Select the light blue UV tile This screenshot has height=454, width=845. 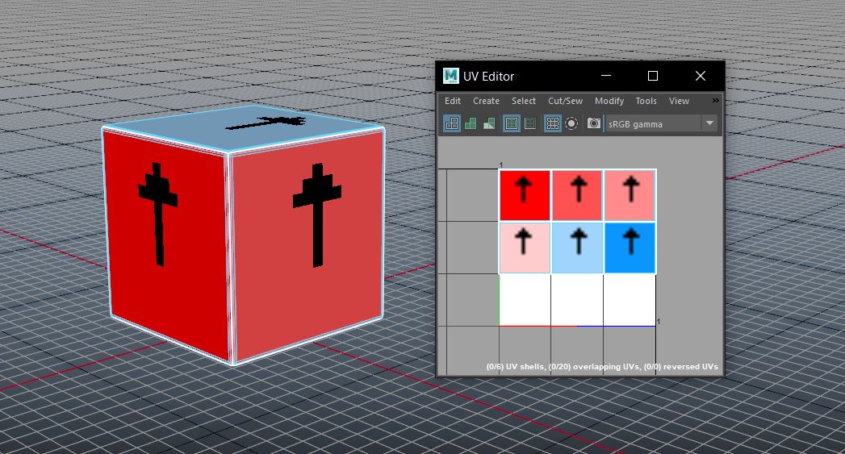[577, 248]
